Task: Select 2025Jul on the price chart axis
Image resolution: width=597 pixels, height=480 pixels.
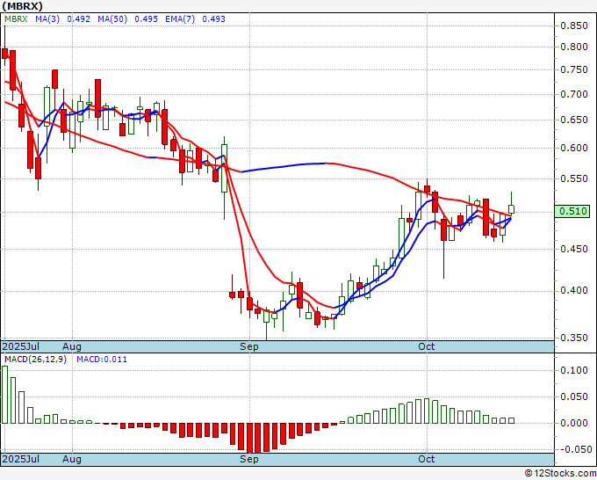Action: 21,346
